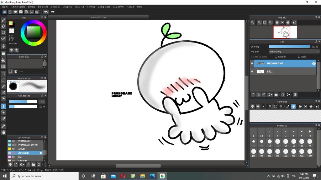Click the Undo arrow in toolbar

pyautogui.click(x=46, y=12)
